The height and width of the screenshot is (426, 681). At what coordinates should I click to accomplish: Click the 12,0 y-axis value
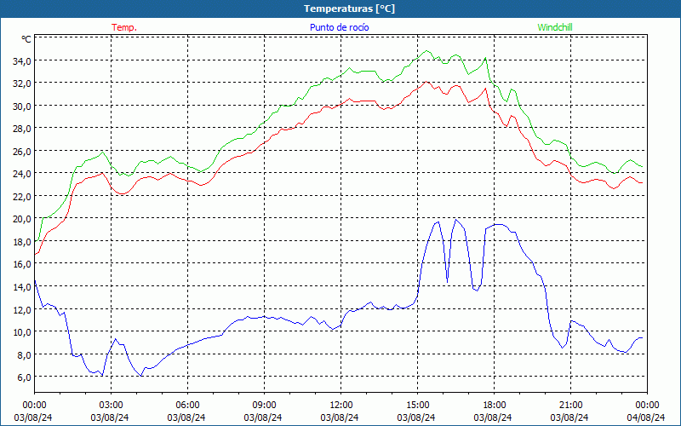[x=22, y=309]
